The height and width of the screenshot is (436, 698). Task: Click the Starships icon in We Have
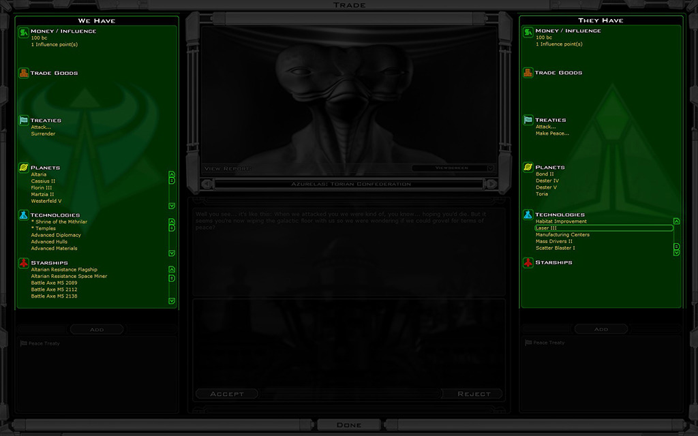pos(24,262)
